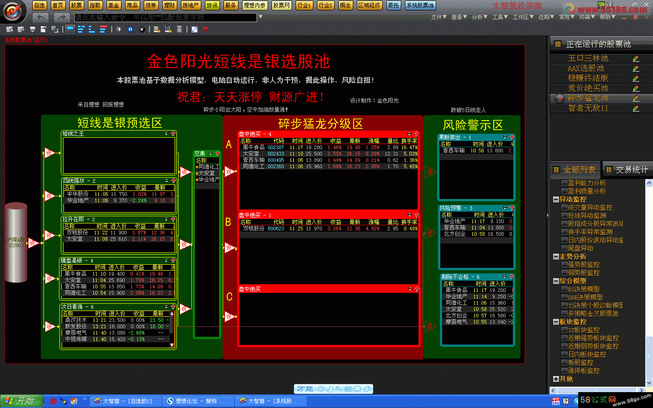
Task: Check the BS决策模型 checkbox
Action: click(565, 289)
